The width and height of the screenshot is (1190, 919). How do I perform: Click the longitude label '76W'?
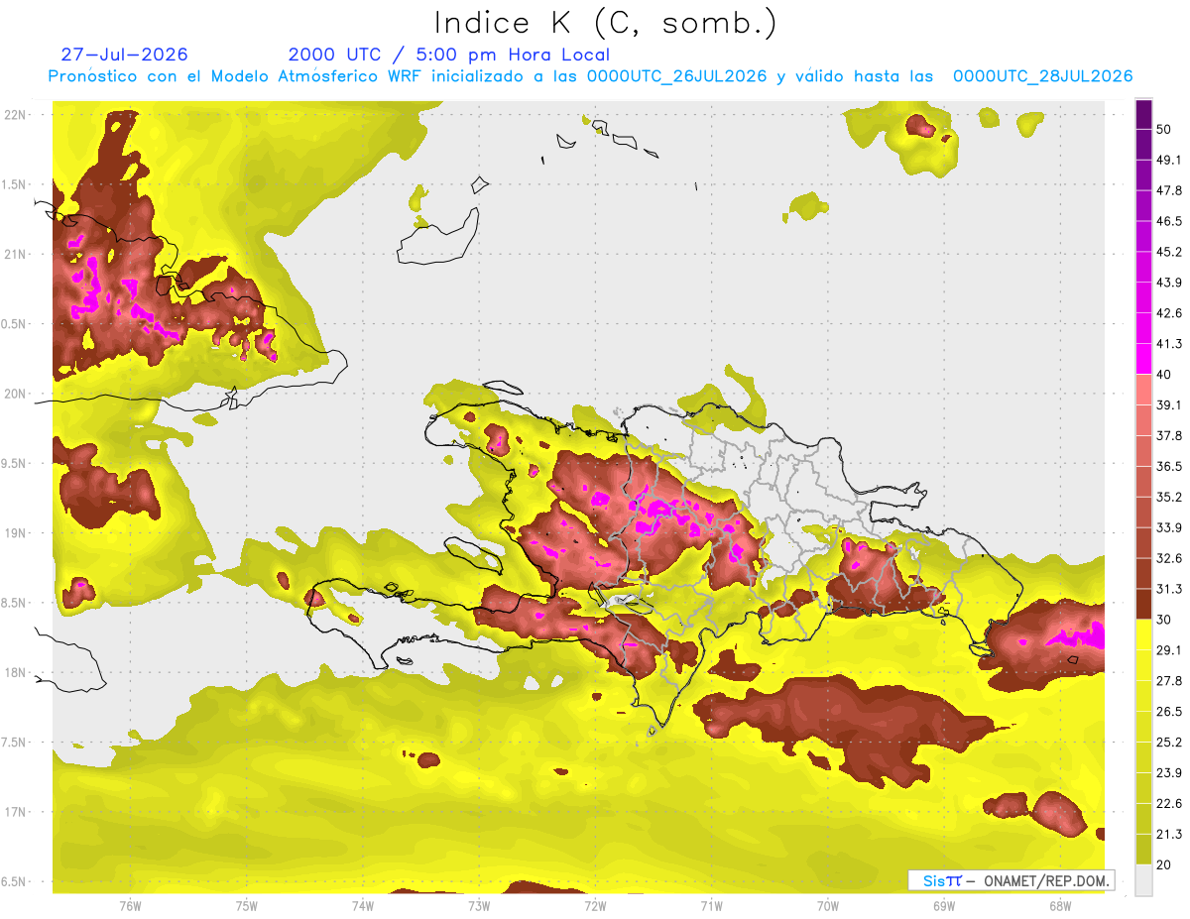pyautogui.click(x=130, y=906)
